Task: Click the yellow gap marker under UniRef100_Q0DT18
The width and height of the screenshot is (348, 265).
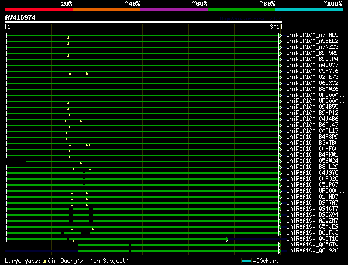Action: [74, 241]
